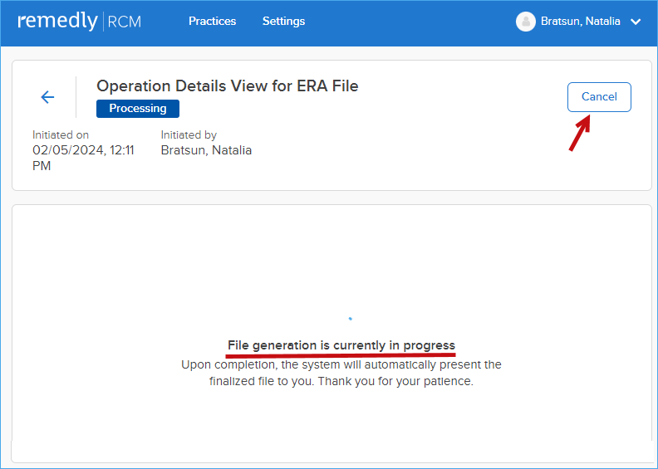Image resolution: width=658 pixels, height=469 pixels.
Task: Open the Practices menu
Action: click(213, 21)
